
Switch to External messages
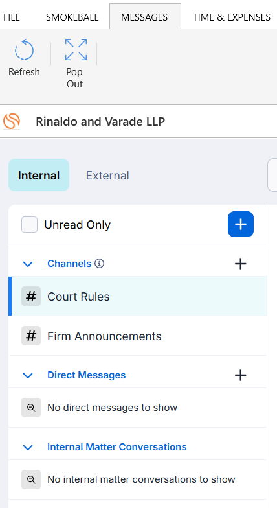pyautogui.click(x=107, y=175)
